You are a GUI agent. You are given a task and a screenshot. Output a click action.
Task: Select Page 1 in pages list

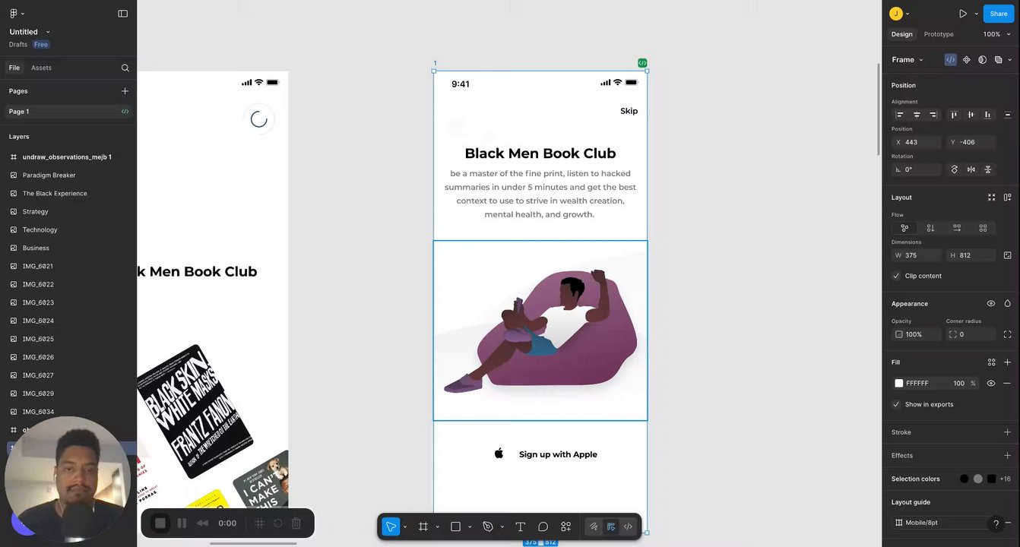pos(68,112)
